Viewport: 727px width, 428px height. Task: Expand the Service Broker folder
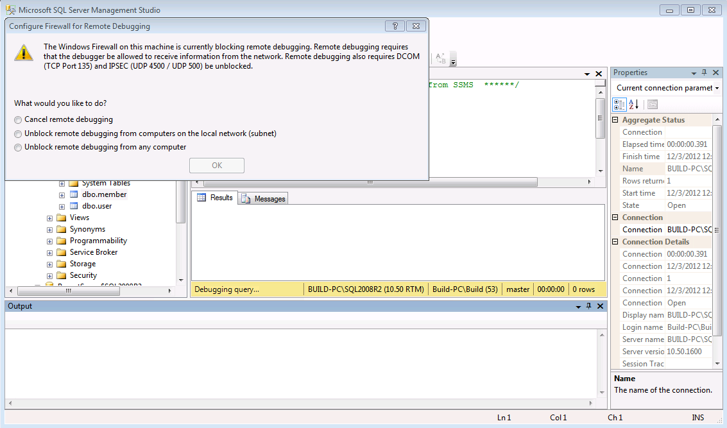point(49,253)
